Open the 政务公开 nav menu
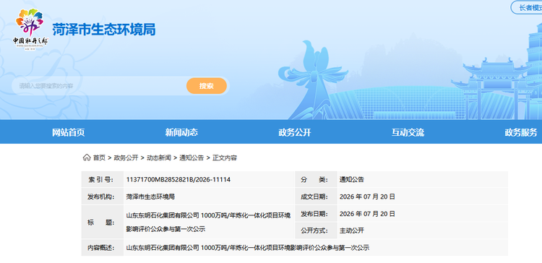Screen dimensions: 542x263 point(295,132)
